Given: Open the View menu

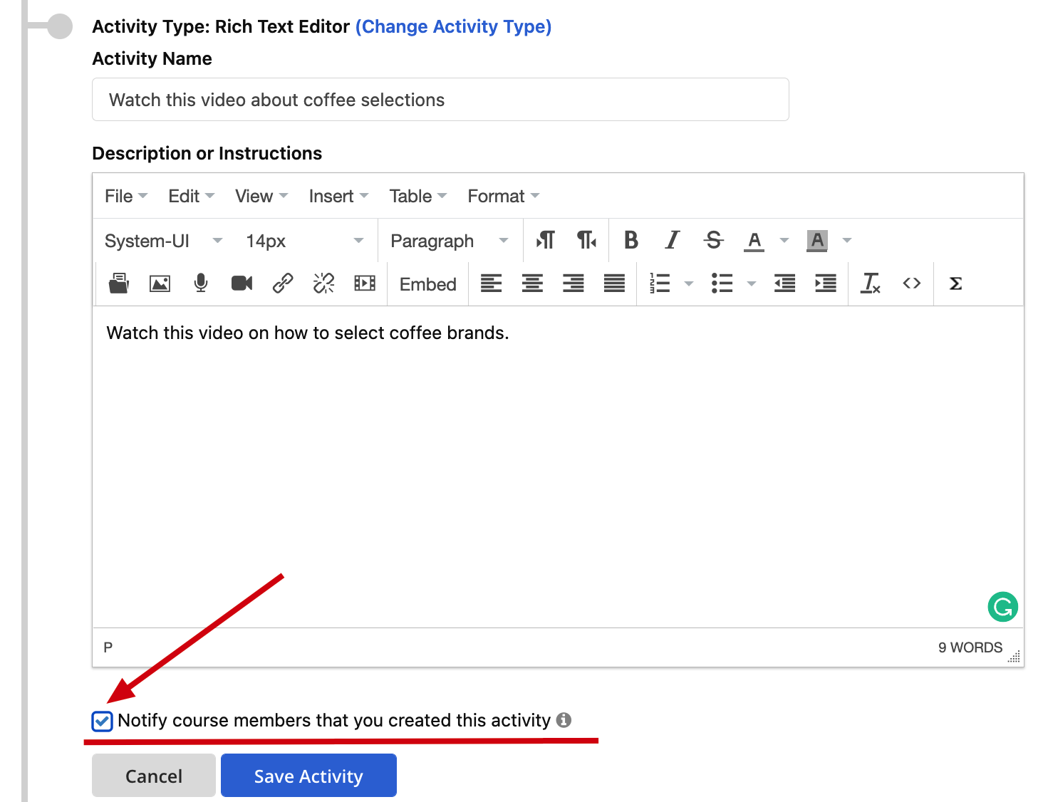Looking at the screenshot, I should click(x=261, y=196).
